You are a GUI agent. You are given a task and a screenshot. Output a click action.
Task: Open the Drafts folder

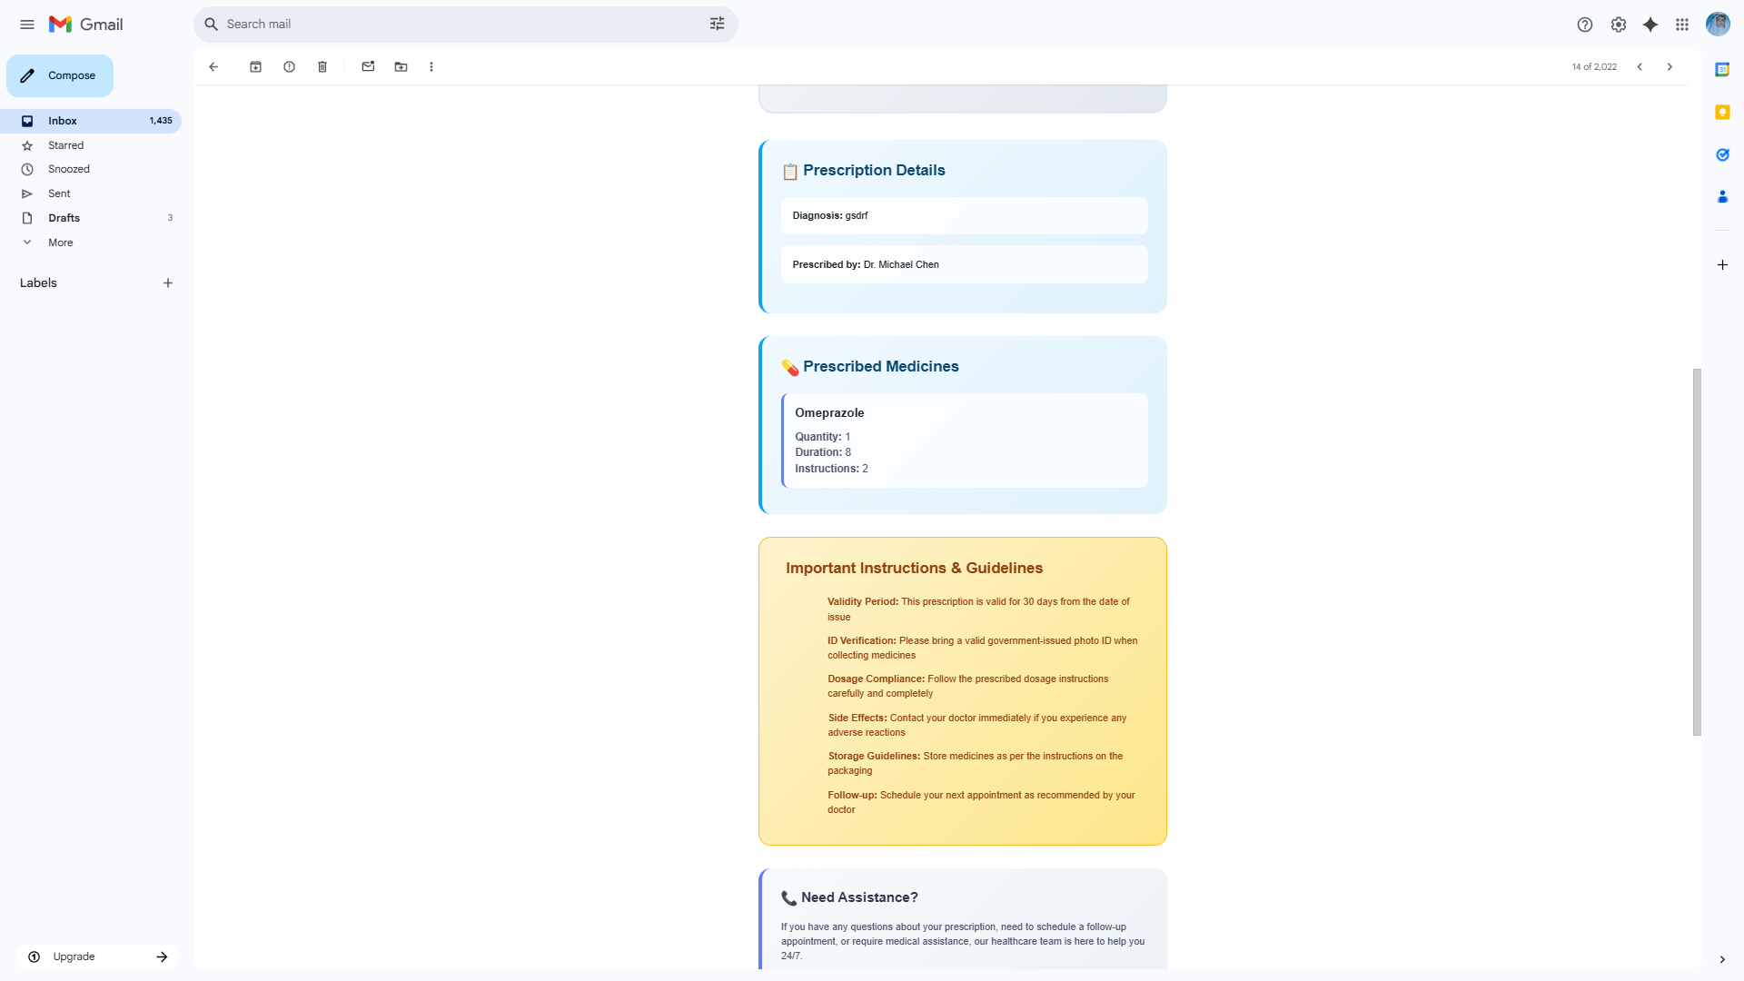click(x=64, y=218)
